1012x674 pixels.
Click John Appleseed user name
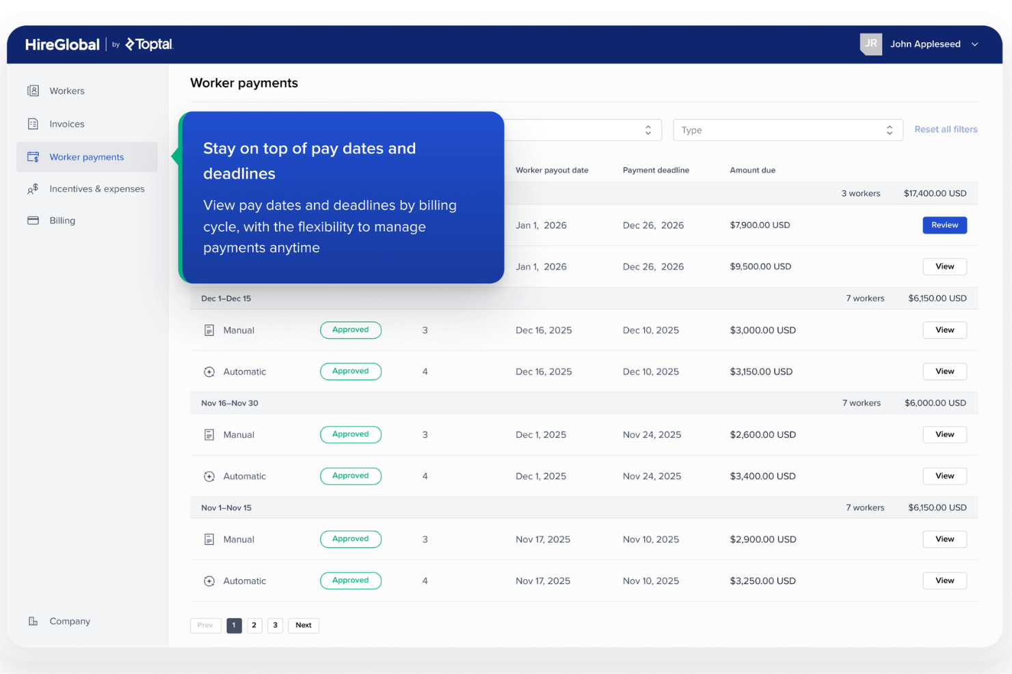click(925, 44)
